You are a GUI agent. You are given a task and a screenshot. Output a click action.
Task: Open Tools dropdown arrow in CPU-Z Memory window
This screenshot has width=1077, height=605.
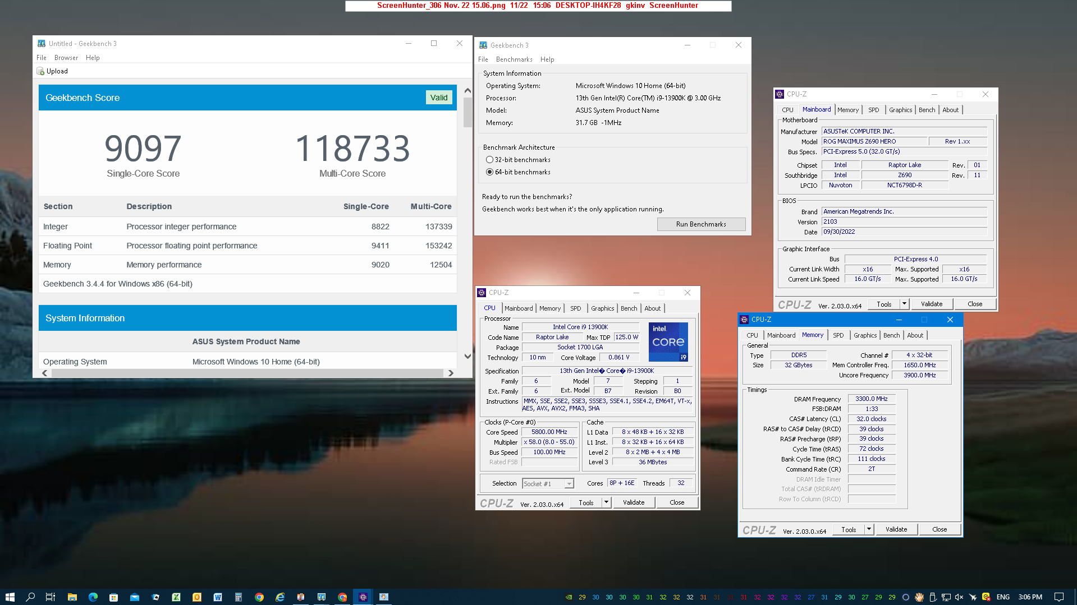[869, 529]
